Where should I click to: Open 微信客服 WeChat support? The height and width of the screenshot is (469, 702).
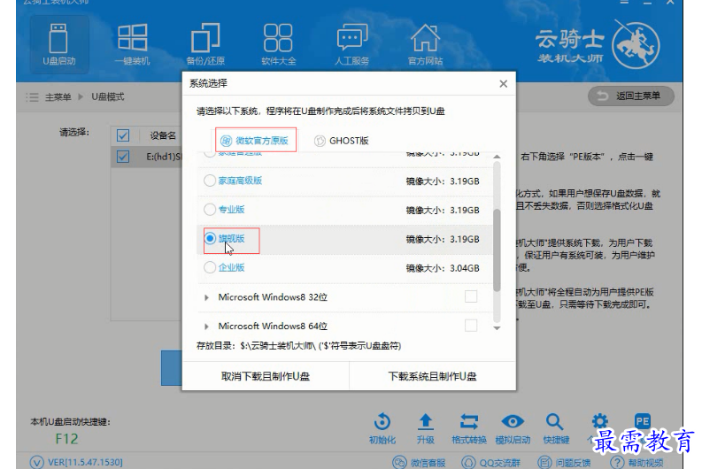click(419, 462)
